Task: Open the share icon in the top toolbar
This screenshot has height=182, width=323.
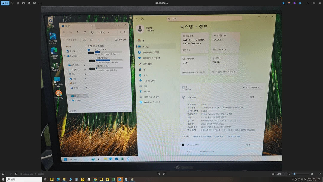Action: pos(29,3)
